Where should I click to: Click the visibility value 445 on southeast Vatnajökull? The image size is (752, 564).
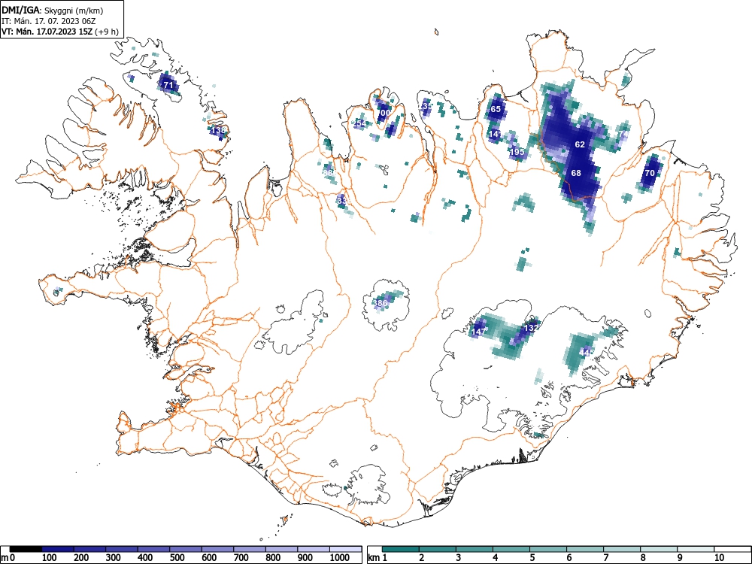point(587,352)
